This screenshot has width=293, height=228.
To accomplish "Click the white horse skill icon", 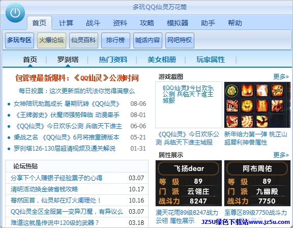I will (x=262, y=91).
